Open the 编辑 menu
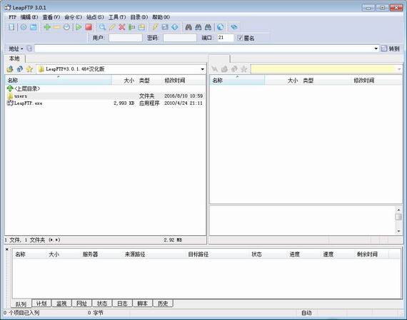Screen dimensions: 407x320 click(x=29, y=17)
